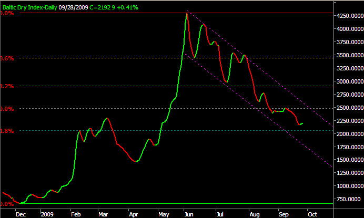Click the "Apr" month label
Viewport: 364px width, 218px height.
point(134,214)
